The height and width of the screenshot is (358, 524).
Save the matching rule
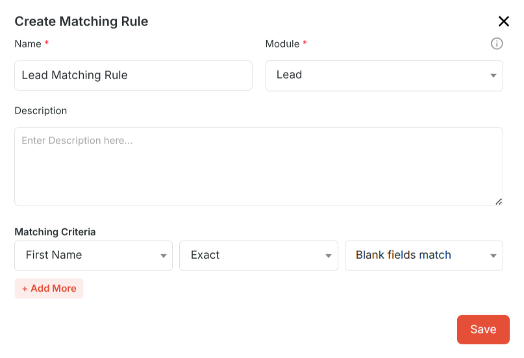coord(483,329)
